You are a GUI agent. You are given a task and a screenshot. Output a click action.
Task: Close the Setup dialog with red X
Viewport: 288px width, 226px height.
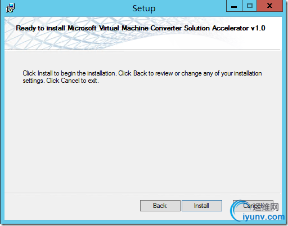point(269,6)
